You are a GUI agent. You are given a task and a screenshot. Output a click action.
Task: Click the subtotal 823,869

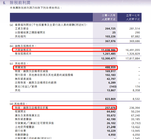(110, 99)
